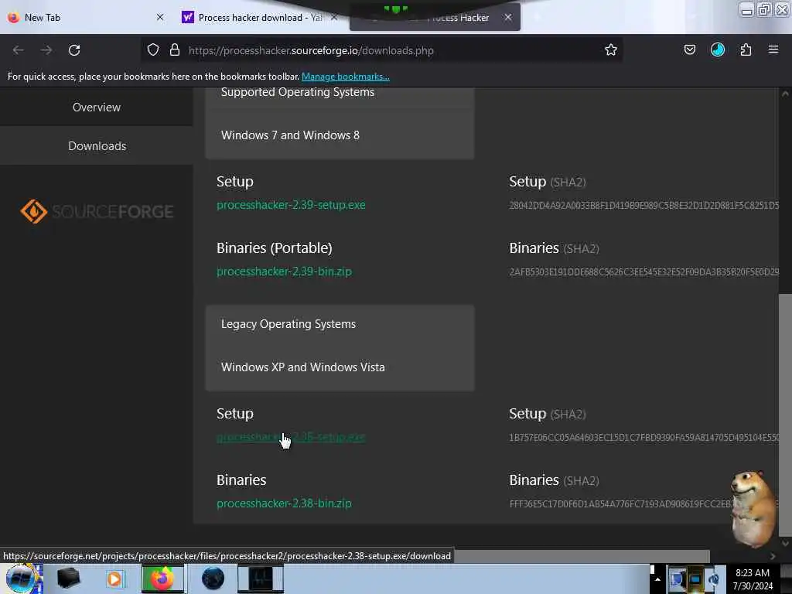Open the black folder taskbar icon

(68, 578)
